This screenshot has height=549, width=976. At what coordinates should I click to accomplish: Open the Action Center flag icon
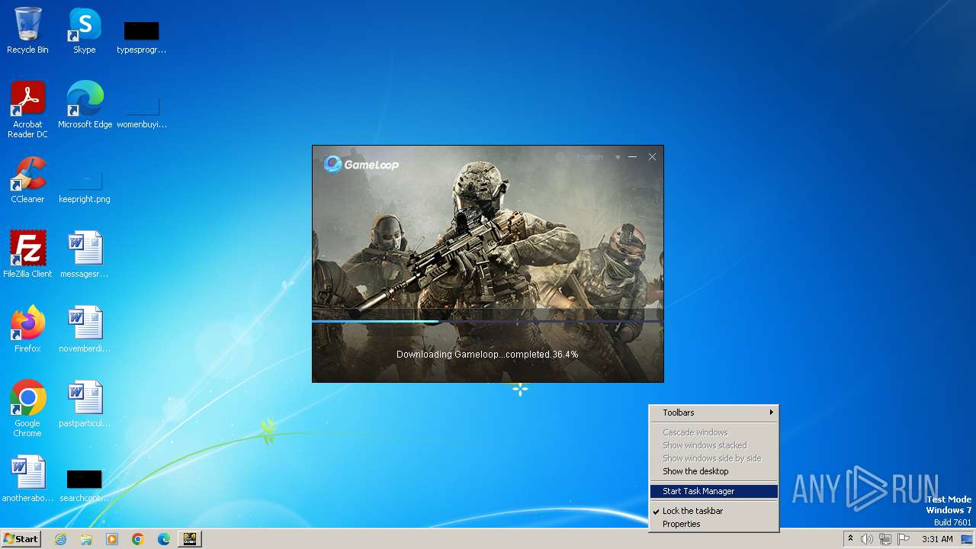click(x=904, y=539)
